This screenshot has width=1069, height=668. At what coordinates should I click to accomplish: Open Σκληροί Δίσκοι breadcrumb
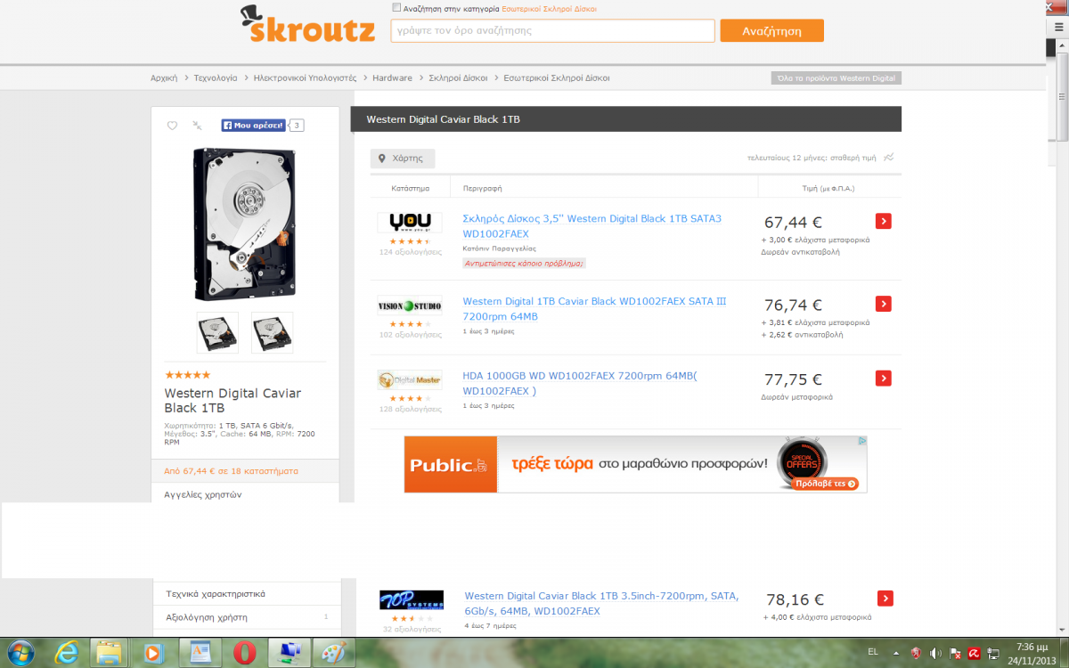458,78
